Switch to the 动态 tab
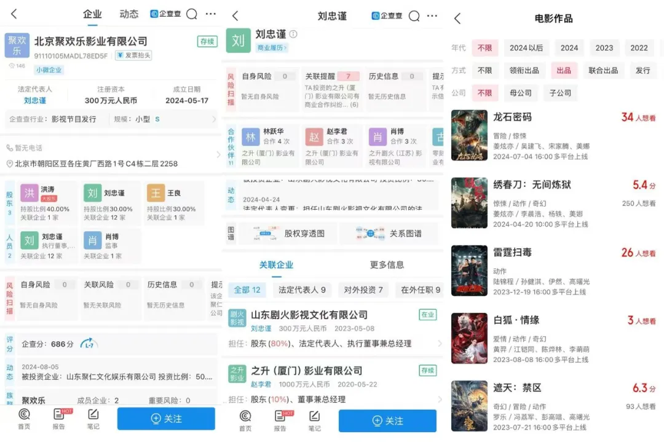 point(128,14)
